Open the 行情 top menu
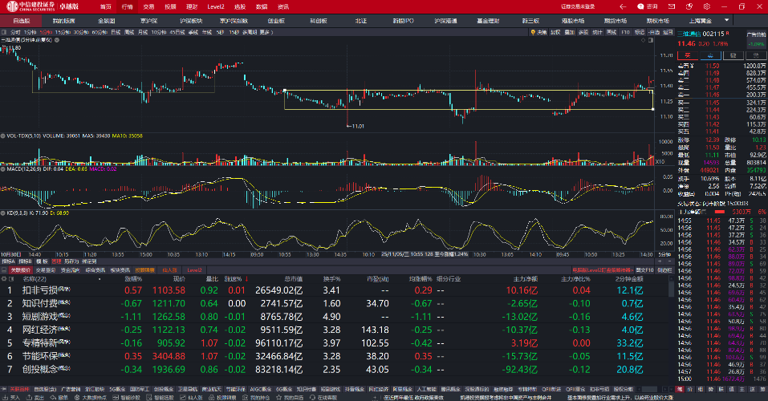The image size is (768, 401). (x=128, y=6)
